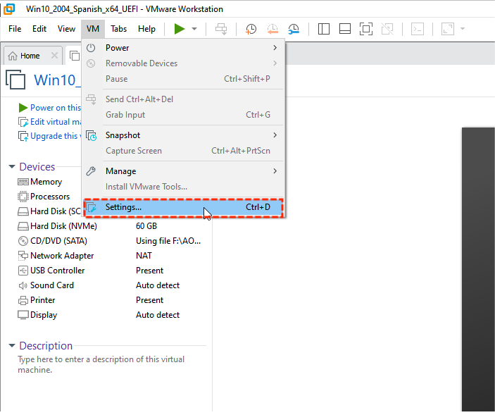
Task: Click the Snapshot menu item icon
Action: coord(92,135)
